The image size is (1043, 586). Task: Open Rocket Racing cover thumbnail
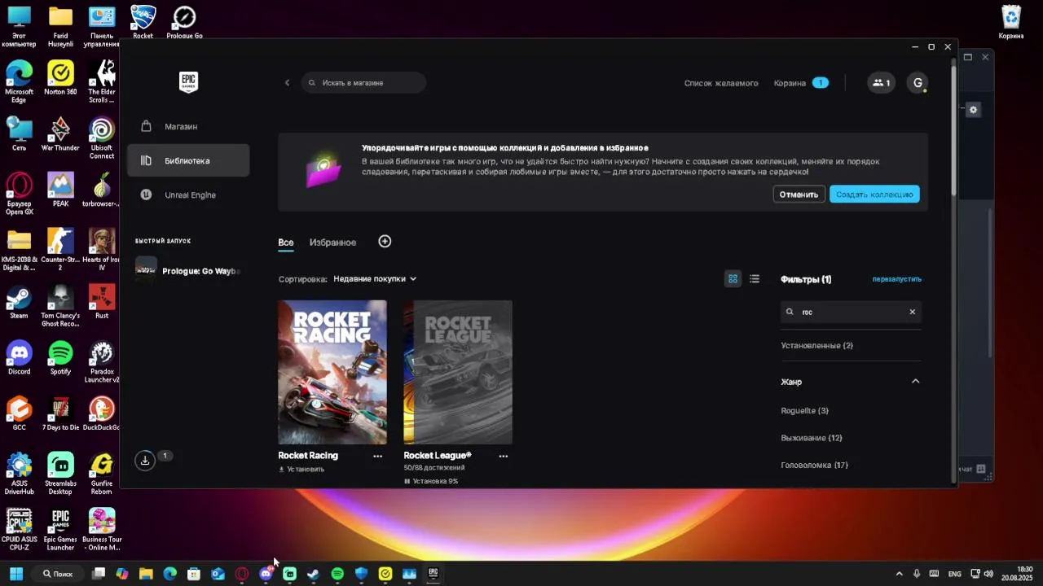[332, 373]
